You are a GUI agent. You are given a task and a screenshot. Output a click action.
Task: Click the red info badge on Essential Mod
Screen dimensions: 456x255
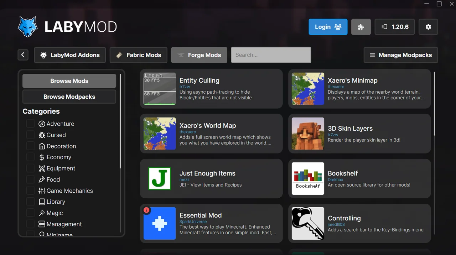[x=146, y=210]
